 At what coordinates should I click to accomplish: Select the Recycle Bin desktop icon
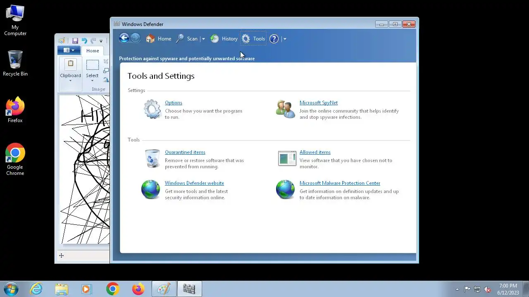point(15,63)
